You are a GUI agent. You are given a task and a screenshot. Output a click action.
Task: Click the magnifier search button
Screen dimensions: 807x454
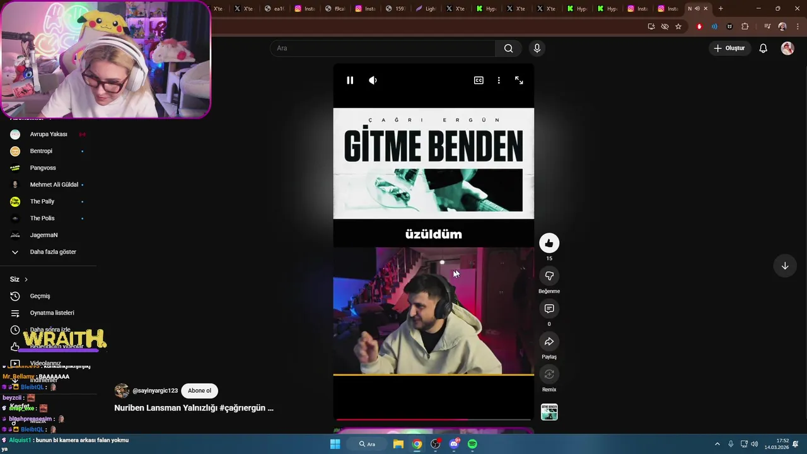[508, 48]
